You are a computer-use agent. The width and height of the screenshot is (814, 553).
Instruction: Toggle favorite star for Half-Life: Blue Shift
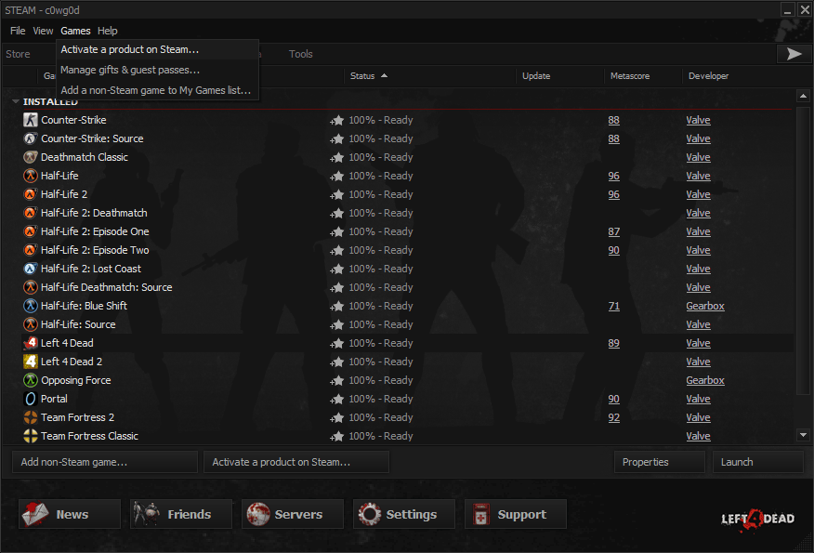(x=337, y=307)
